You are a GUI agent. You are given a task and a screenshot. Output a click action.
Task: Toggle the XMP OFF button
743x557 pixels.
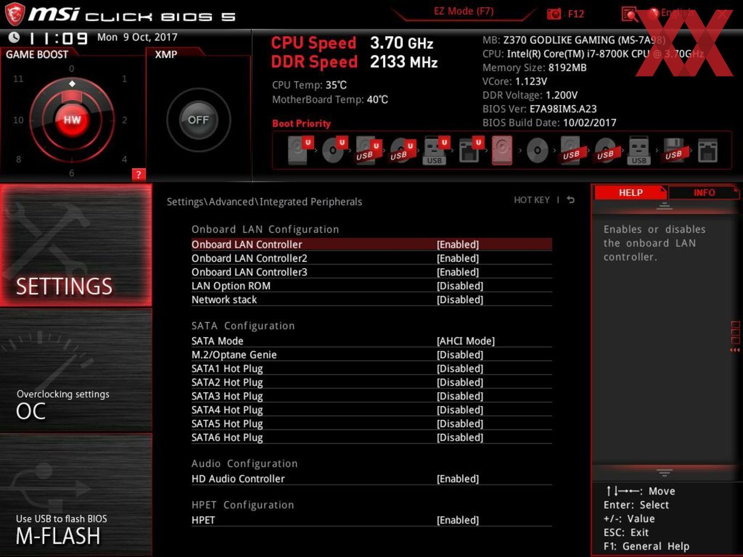tap(198, 120)
